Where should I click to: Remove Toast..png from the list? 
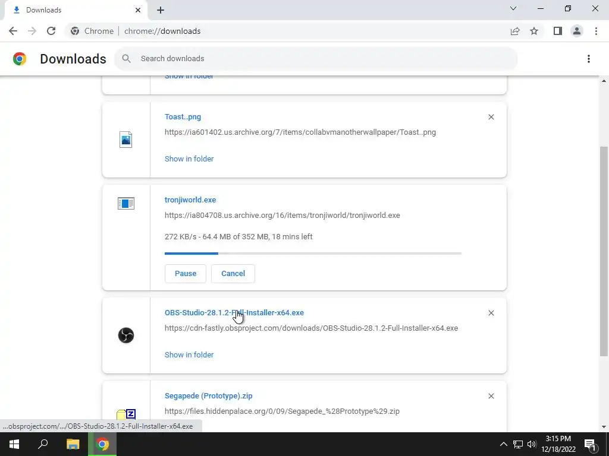click(x=491, y=117)
